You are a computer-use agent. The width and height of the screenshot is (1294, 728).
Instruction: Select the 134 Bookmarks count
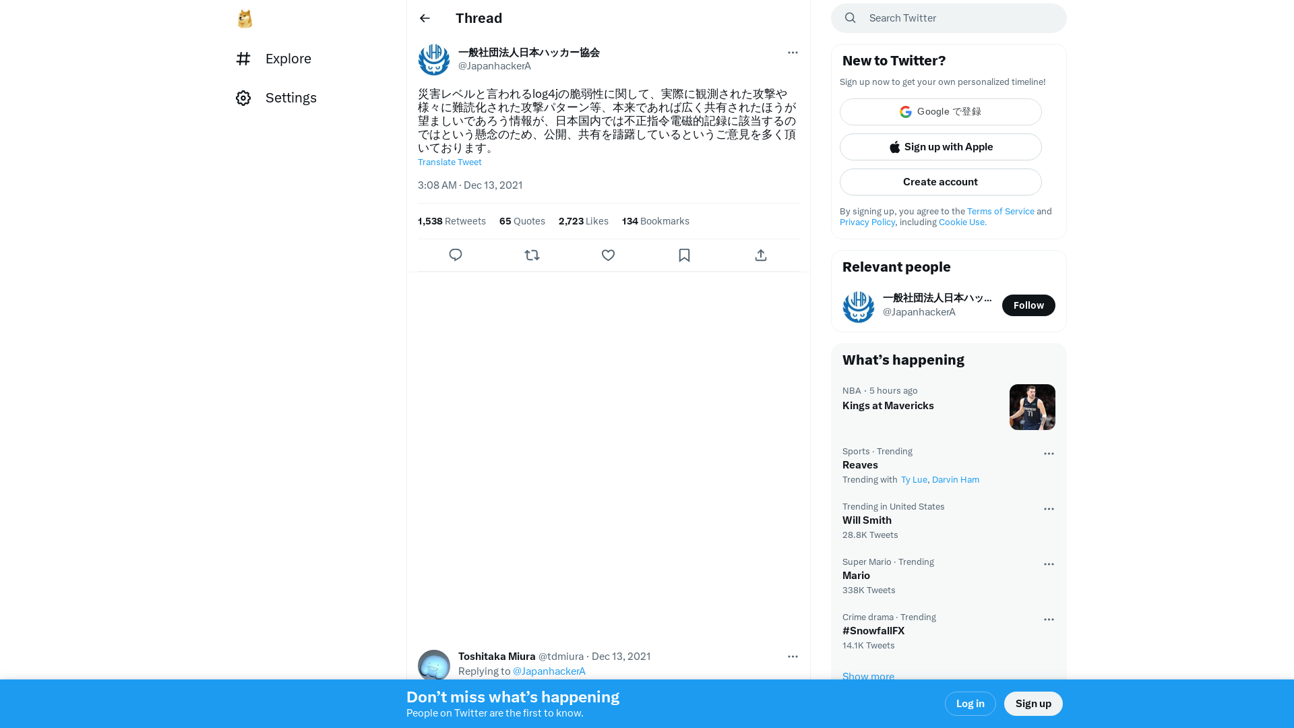(x=656, y=221)
